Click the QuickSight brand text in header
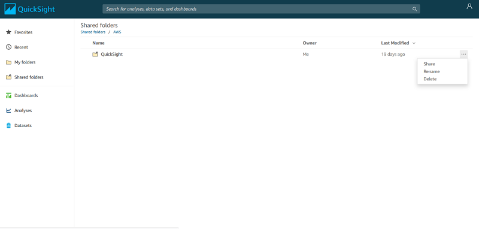This screenshot has width=479, height=229. pos(37,9)
